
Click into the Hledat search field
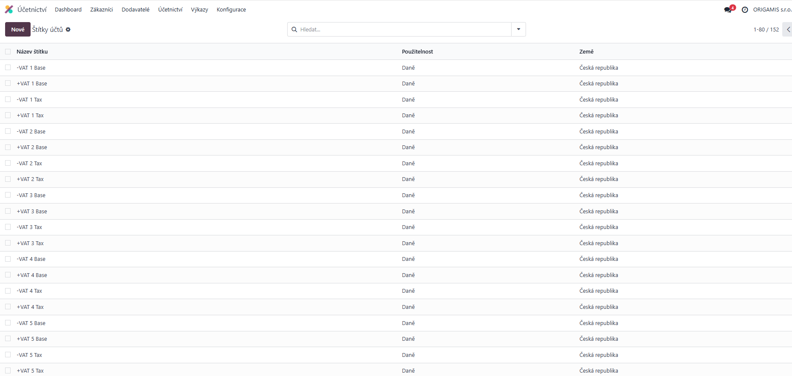[404, 30]
